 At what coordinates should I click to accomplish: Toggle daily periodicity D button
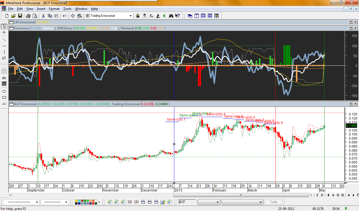coord(322,195)
